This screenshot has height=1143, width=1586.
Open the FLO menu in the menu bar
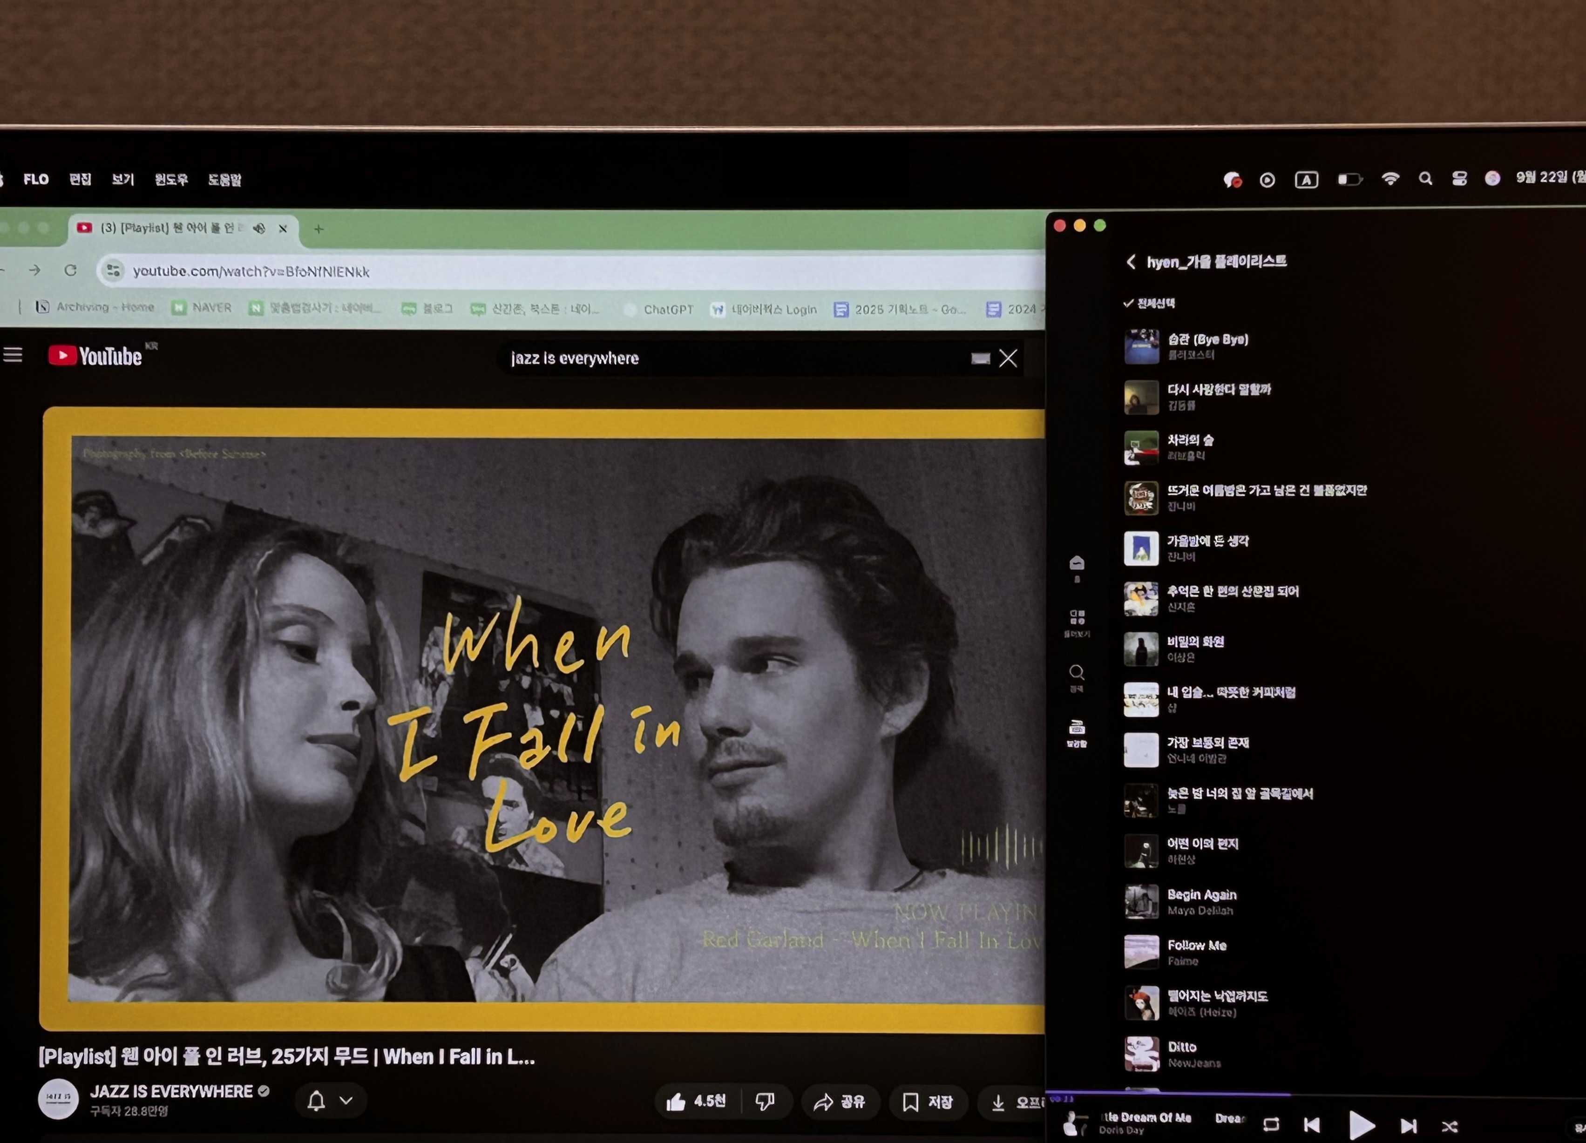(x=36, y=179)
